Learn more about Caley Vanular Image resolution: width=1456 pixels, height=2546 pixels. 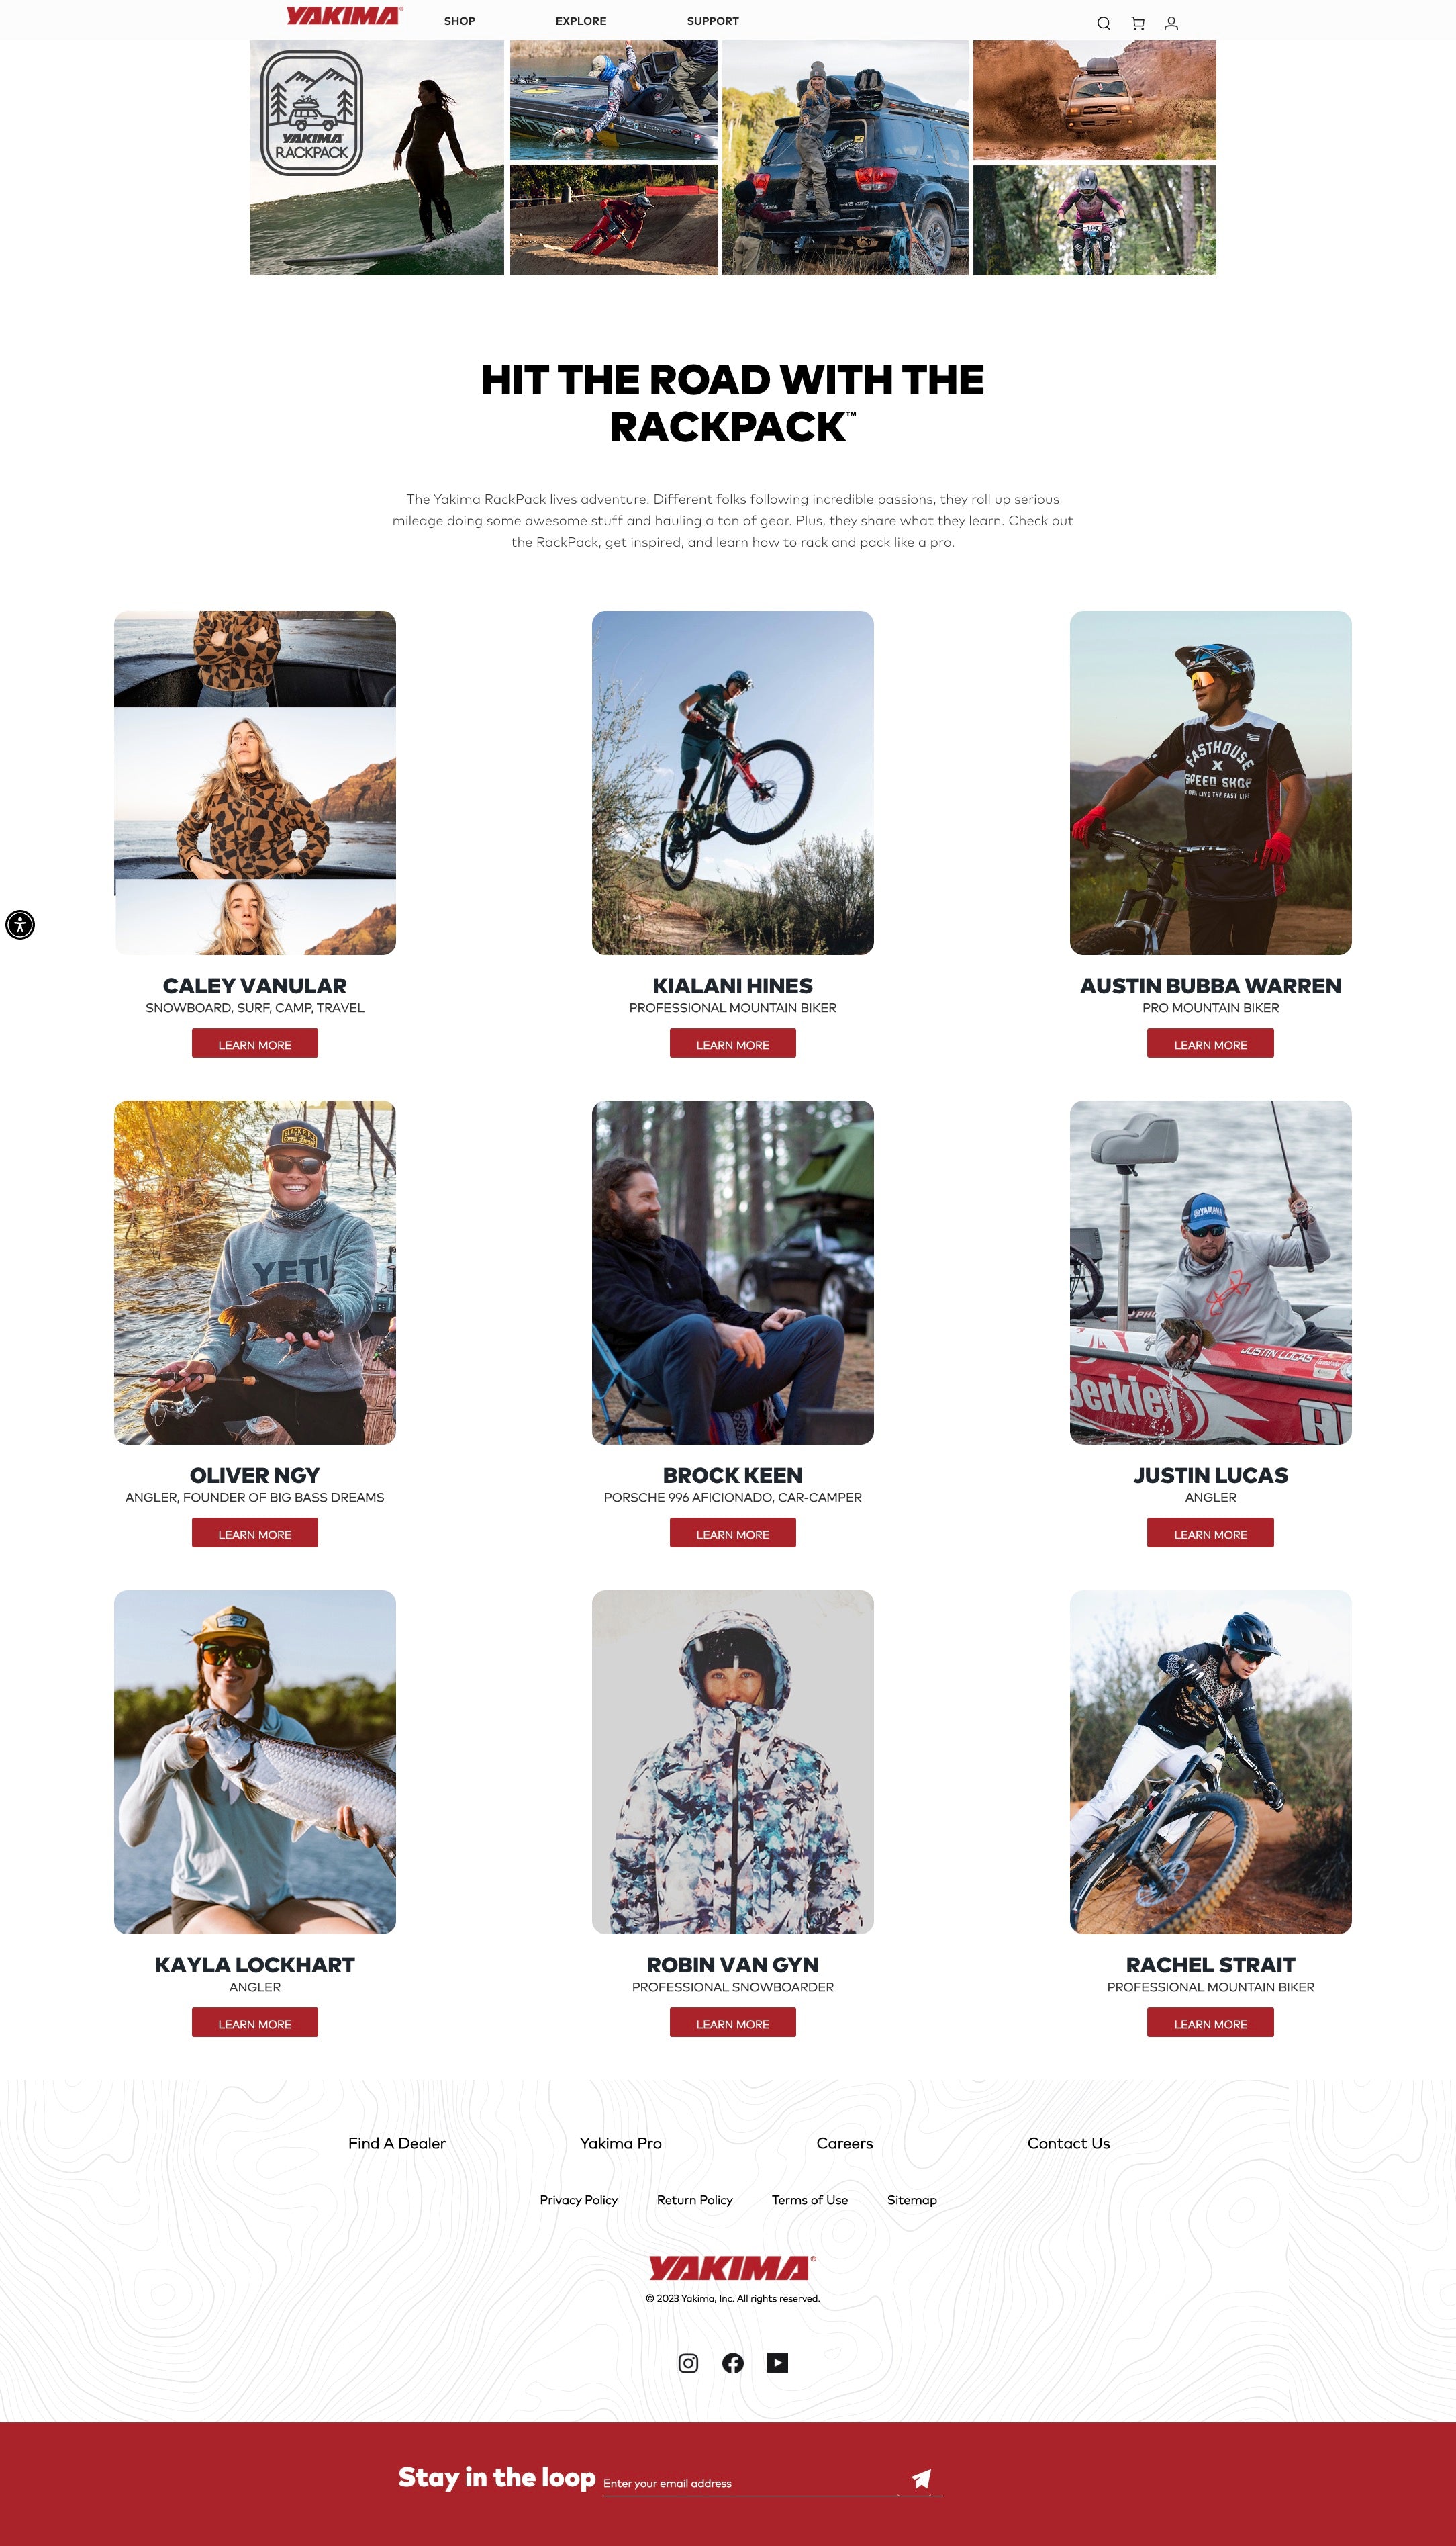click(x=255, y=1044)
